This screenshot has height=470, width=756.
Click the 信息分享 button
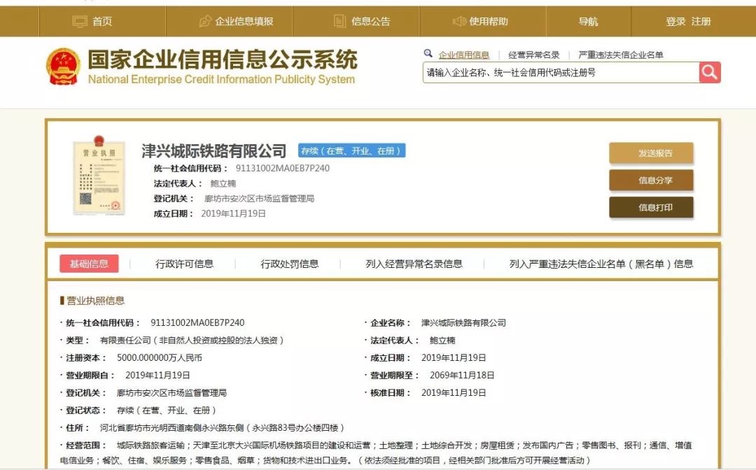pos(652,180)
